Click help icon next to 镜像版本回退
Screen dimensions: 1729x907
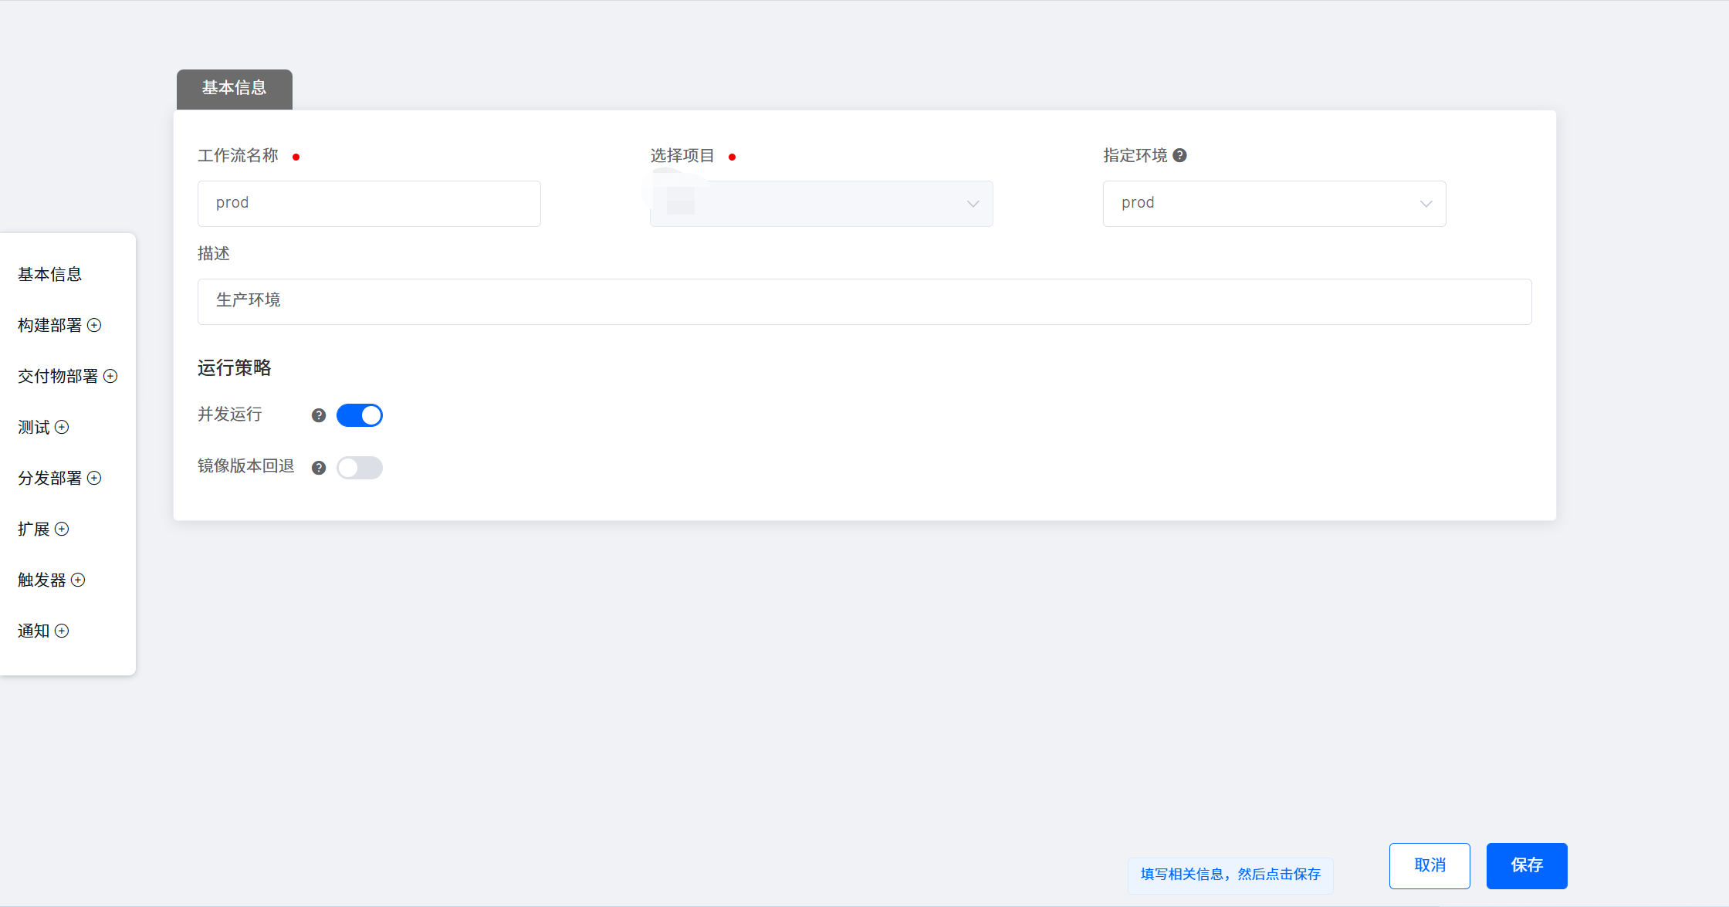pos(319,467)
